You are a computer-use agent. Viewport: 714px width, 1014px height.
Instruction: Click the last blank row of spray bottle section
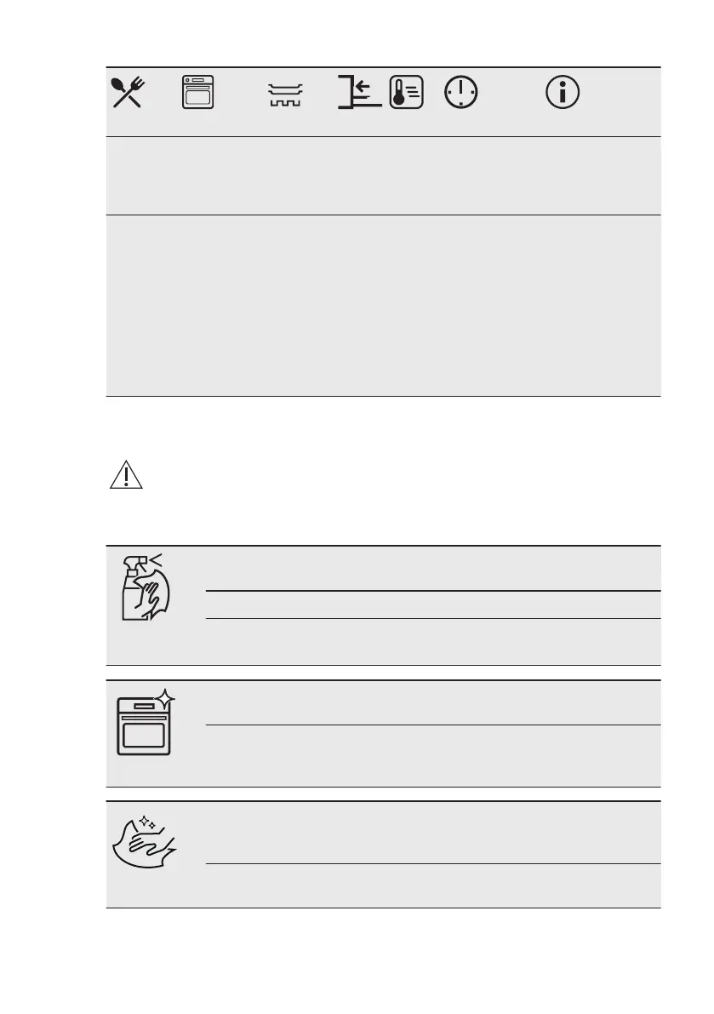click(x=433, y=641)
